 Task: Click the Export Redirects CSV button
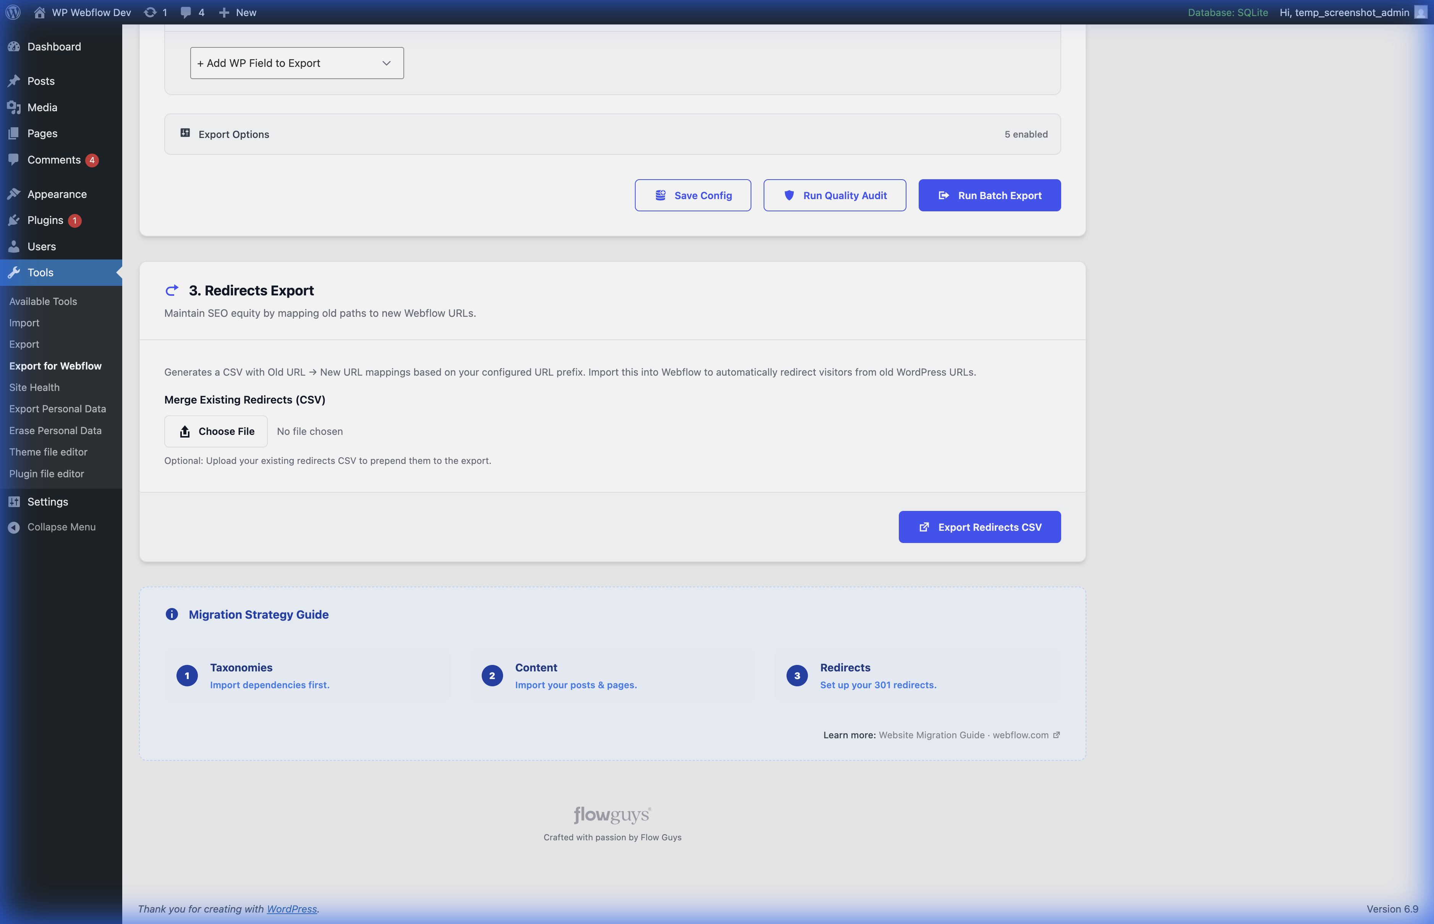point(979,526)
